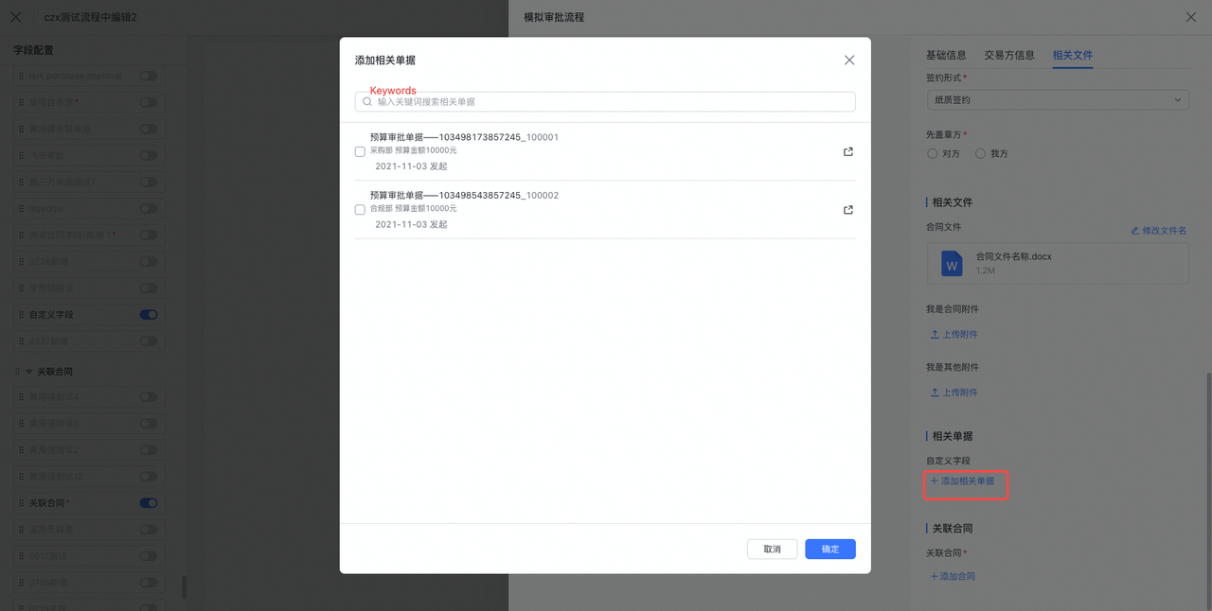Click the Word icon of 合同文件名称.docx
1212x611 pixels.
click(x=952, y=263)
